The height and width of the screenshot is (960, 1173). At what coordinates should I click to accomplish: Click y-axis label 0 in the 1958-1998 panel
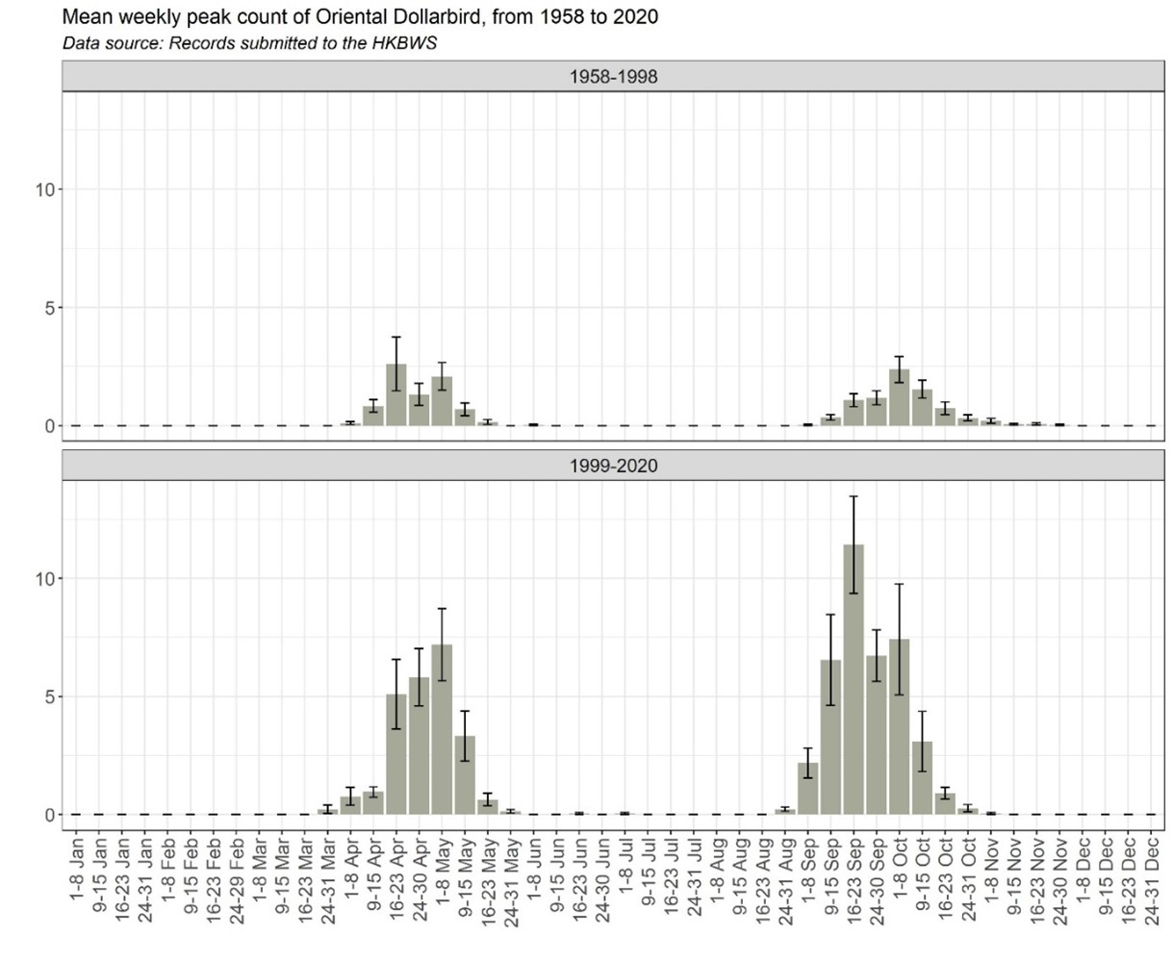(50, 425)
